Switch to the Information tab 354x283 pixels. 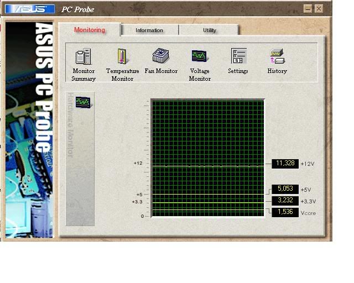tap(149, 30)
